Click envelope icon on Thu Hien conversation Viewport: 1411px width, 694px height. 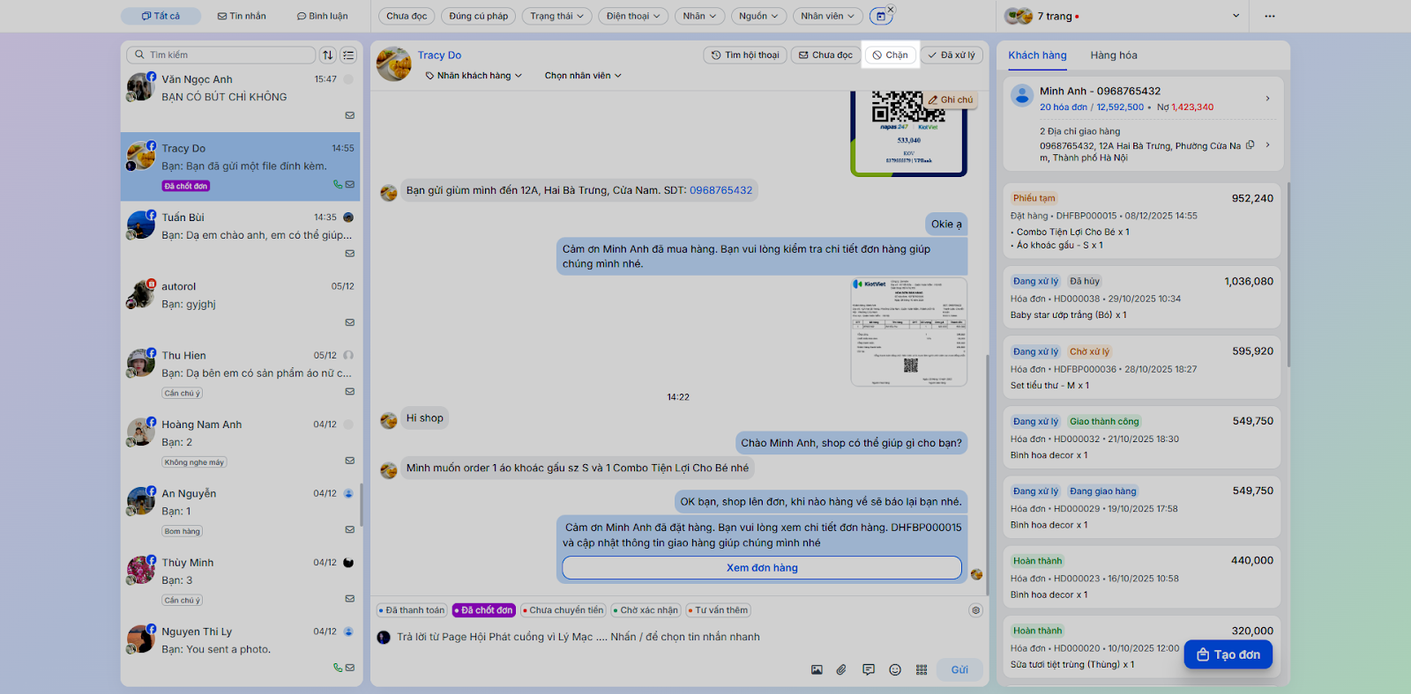[x=350, y=392]
